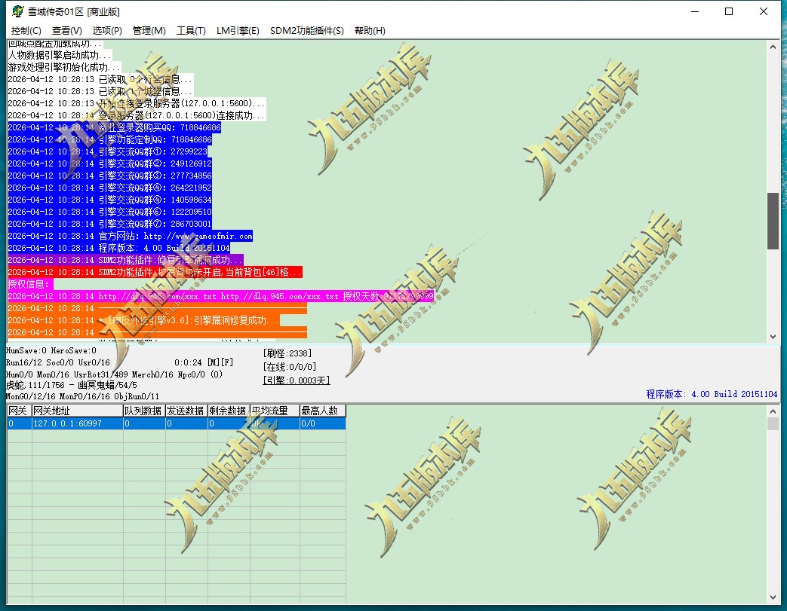Click the 授权信息: log line
This screenshot has height=611, width=787.
pyautogui.click(x=29, y=284)
